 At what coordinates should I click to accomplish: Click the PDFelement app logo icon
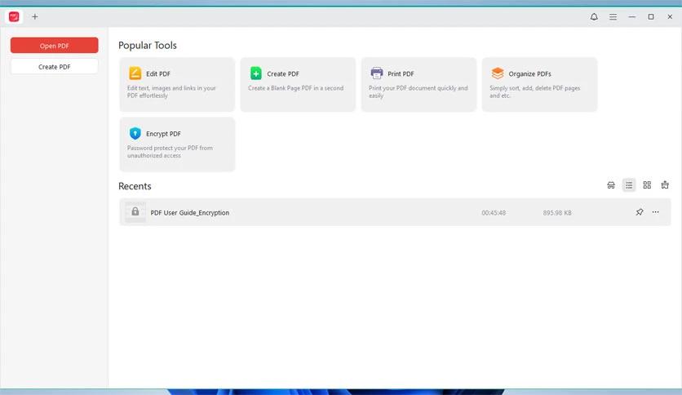[x=14, y=16]
